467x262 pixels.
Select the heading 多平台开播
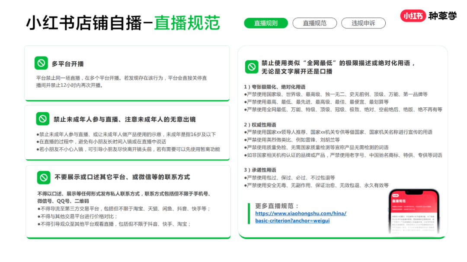[68, 64]
